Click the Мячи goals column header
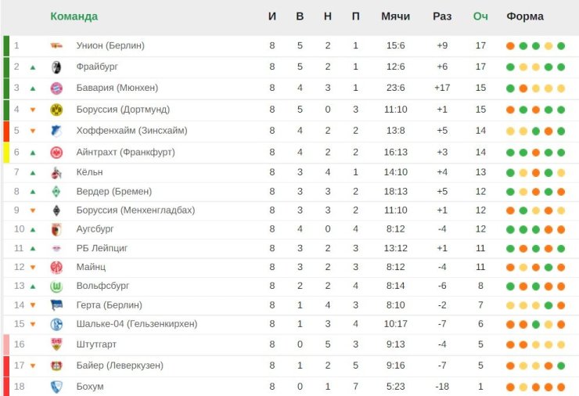This screenshot has height=396, width=579. tap(395, 16)
